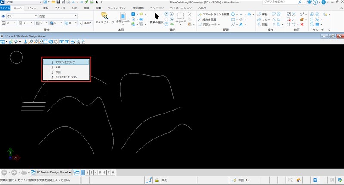Click the view next arrow icon

tap(67, 42)
